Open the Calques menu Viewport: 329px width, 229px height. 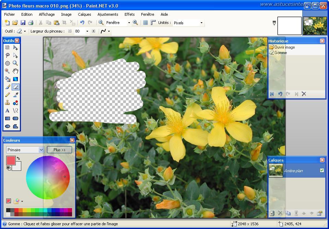84,14
